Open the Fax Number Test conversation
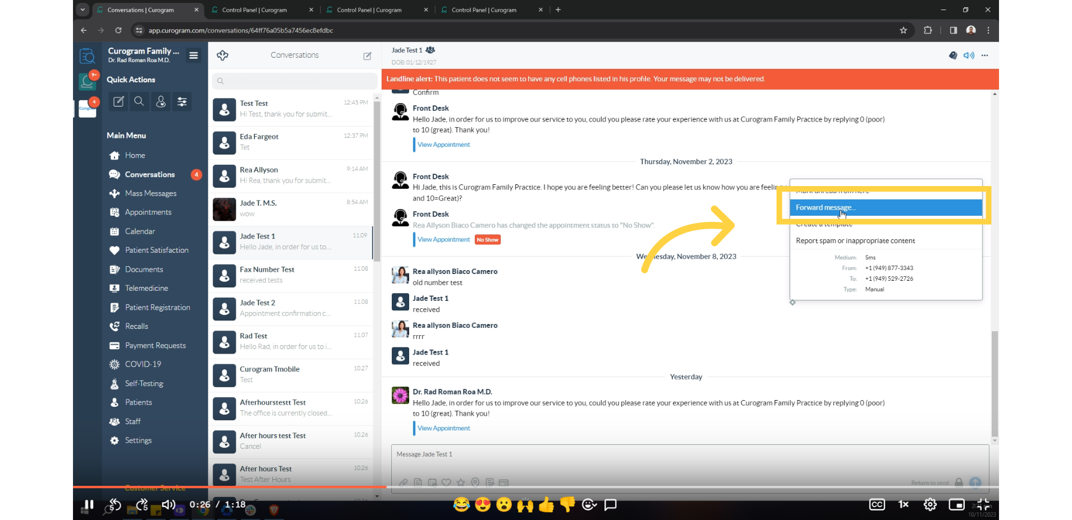1072x520 pixels. coord(291,275)
